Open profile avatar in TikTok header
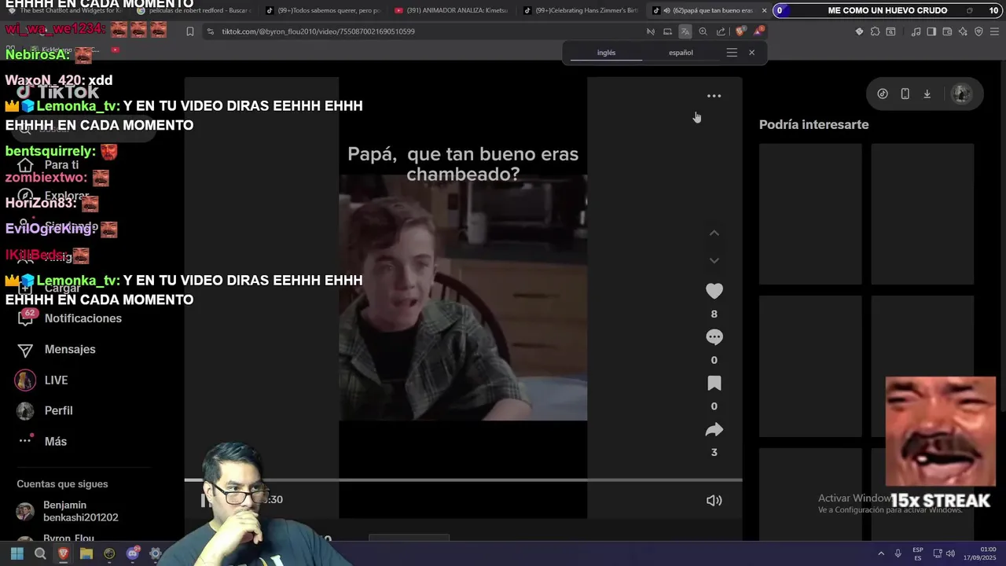1006x566 pixels. (x=961, y=94)
